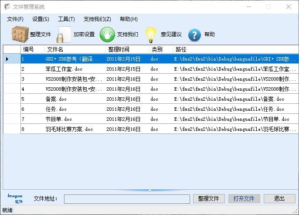The height and width of the screenshot is (215, 299).
Task: Click the panel collapse arrow above bottom bar
Action: pyautogui.click(x=150, y=190)
